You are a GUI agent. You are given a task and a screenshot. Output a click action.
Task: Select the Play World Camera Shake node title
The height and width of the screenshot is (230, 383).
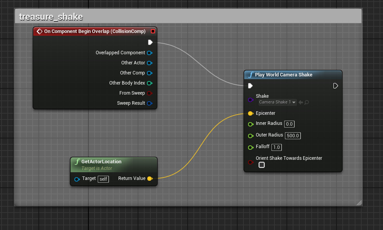pyautogui.click(x=284, y=75)
